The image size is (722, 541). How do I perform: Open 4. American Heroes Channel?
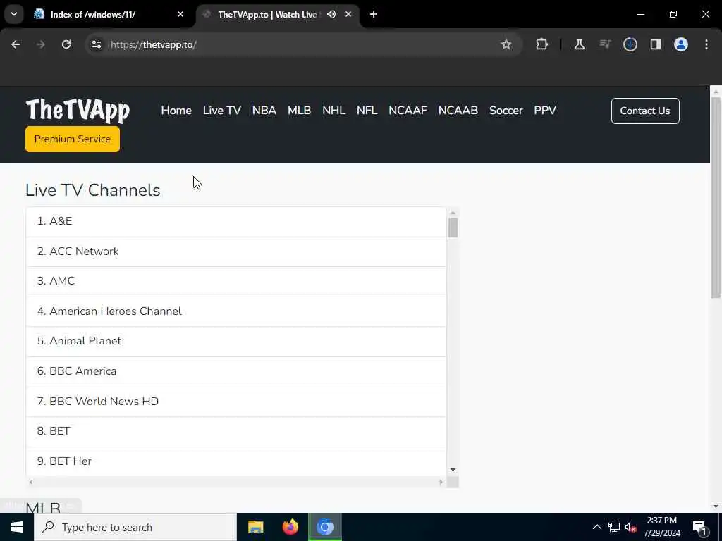pyautogui.click(x=236, y=311)
